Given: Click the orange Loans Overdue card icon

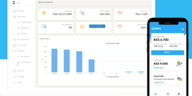Looking at the screenshot, I should (120, 26).
